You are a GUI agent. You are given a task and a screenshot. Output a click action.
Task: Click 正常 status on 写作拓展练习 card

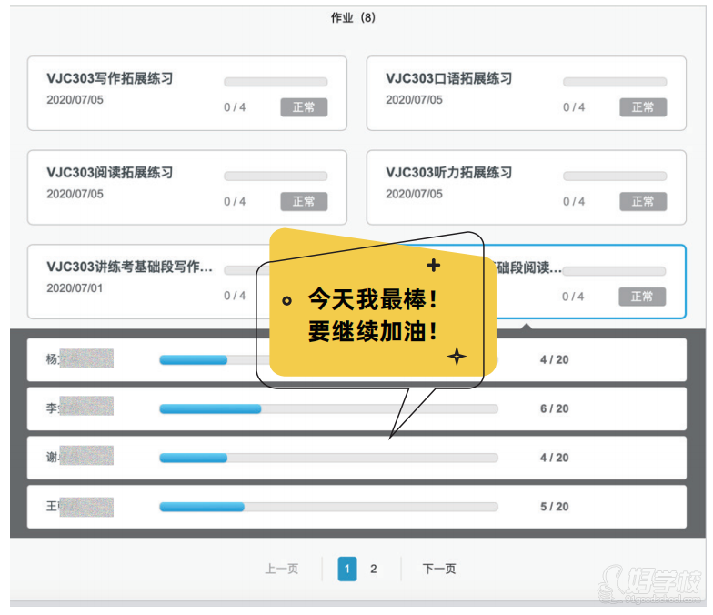click(304, 107)
